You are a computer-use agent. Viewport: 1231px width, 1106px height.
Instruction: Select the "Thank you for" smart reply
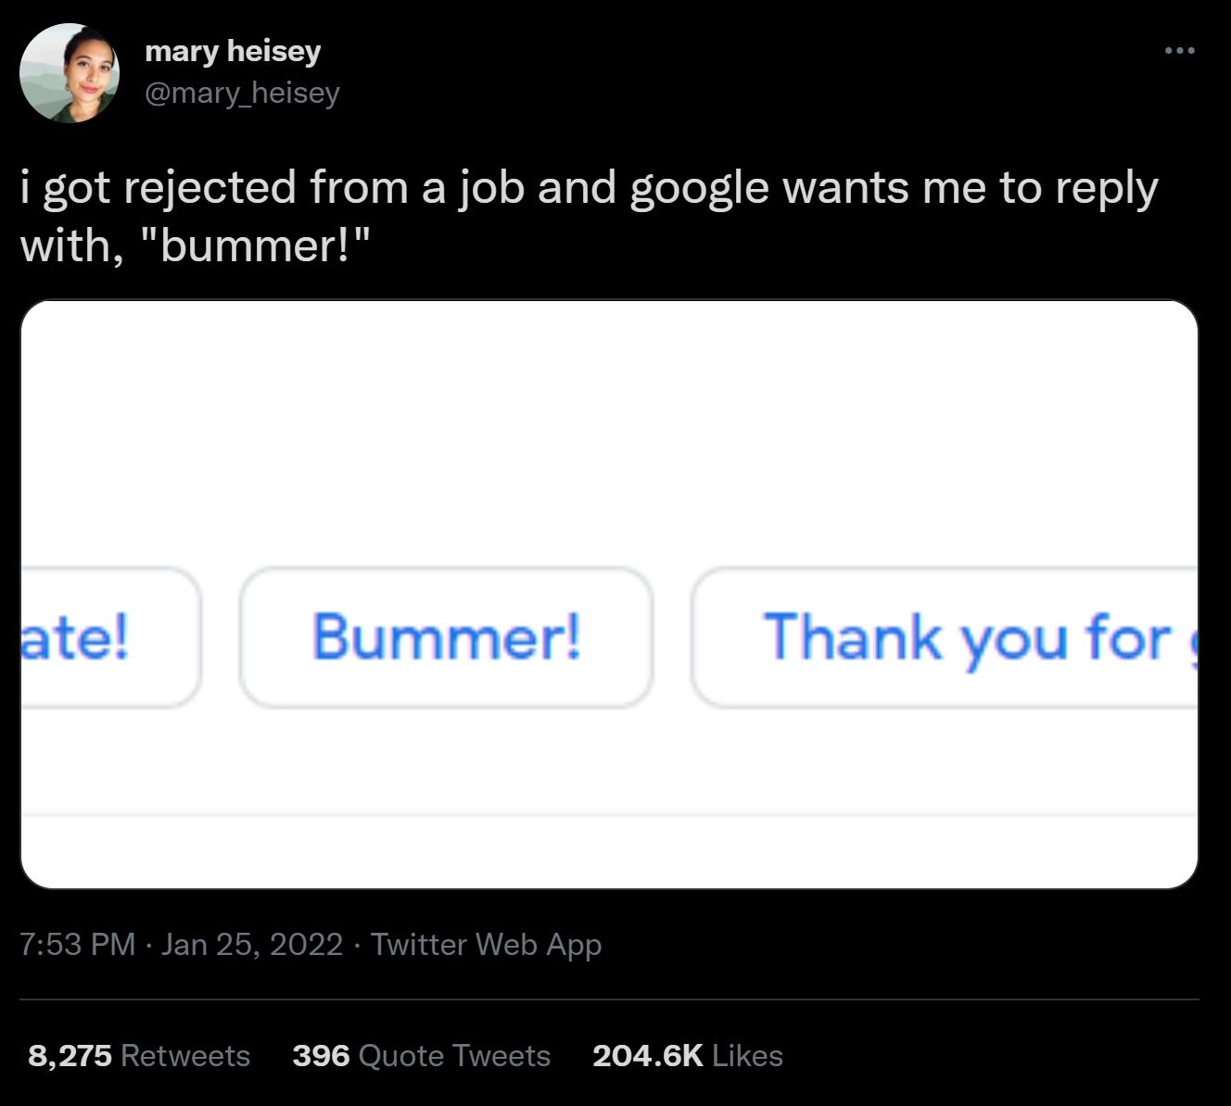(955, 637)
